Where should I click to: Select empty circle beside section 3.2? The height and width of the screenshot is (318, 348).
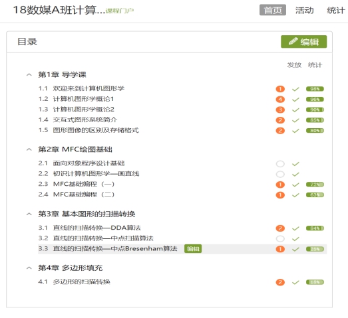tap(280, 239)
